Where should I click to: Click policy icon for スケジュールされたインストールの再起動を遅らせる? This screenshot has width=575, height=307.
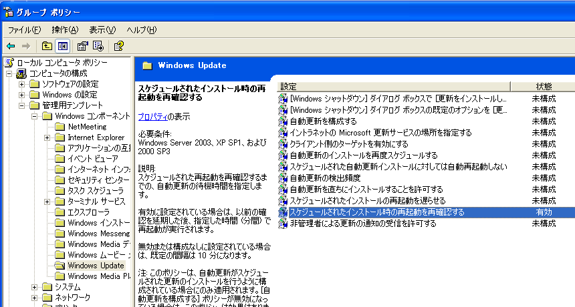[283, 200]
